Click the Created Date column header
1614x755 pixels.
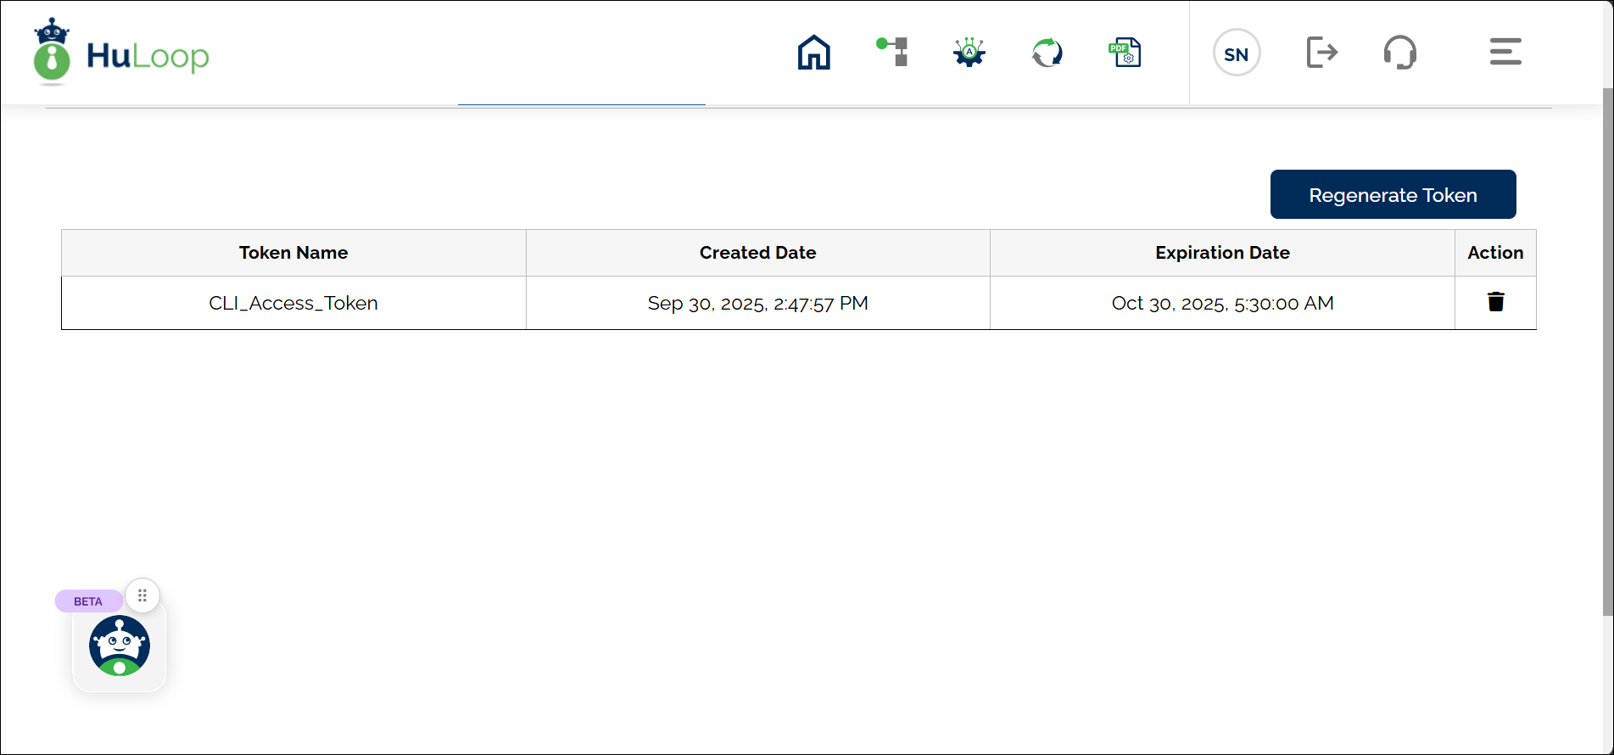tap(757, 253)
